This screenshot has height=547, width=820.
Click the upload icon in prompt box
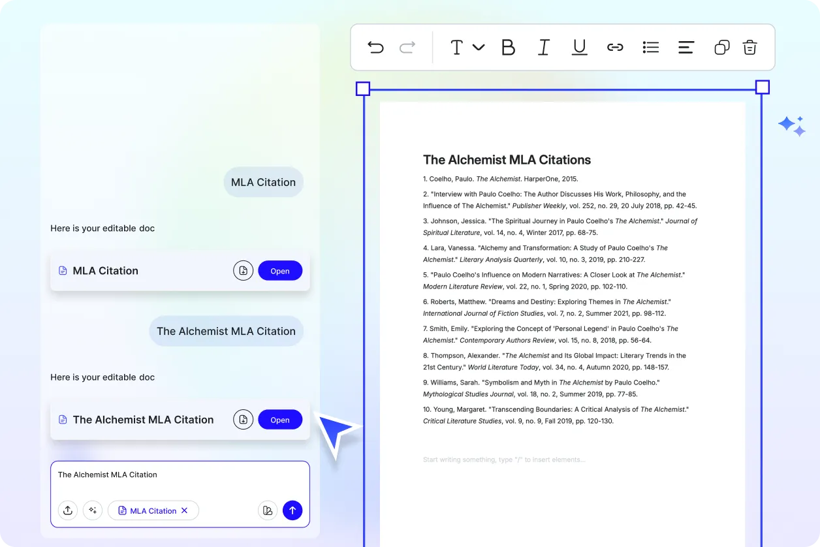point(68,510)
